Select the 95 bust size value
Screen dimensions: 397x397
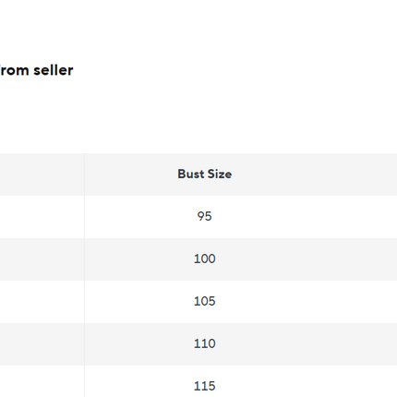click(205, 216)
